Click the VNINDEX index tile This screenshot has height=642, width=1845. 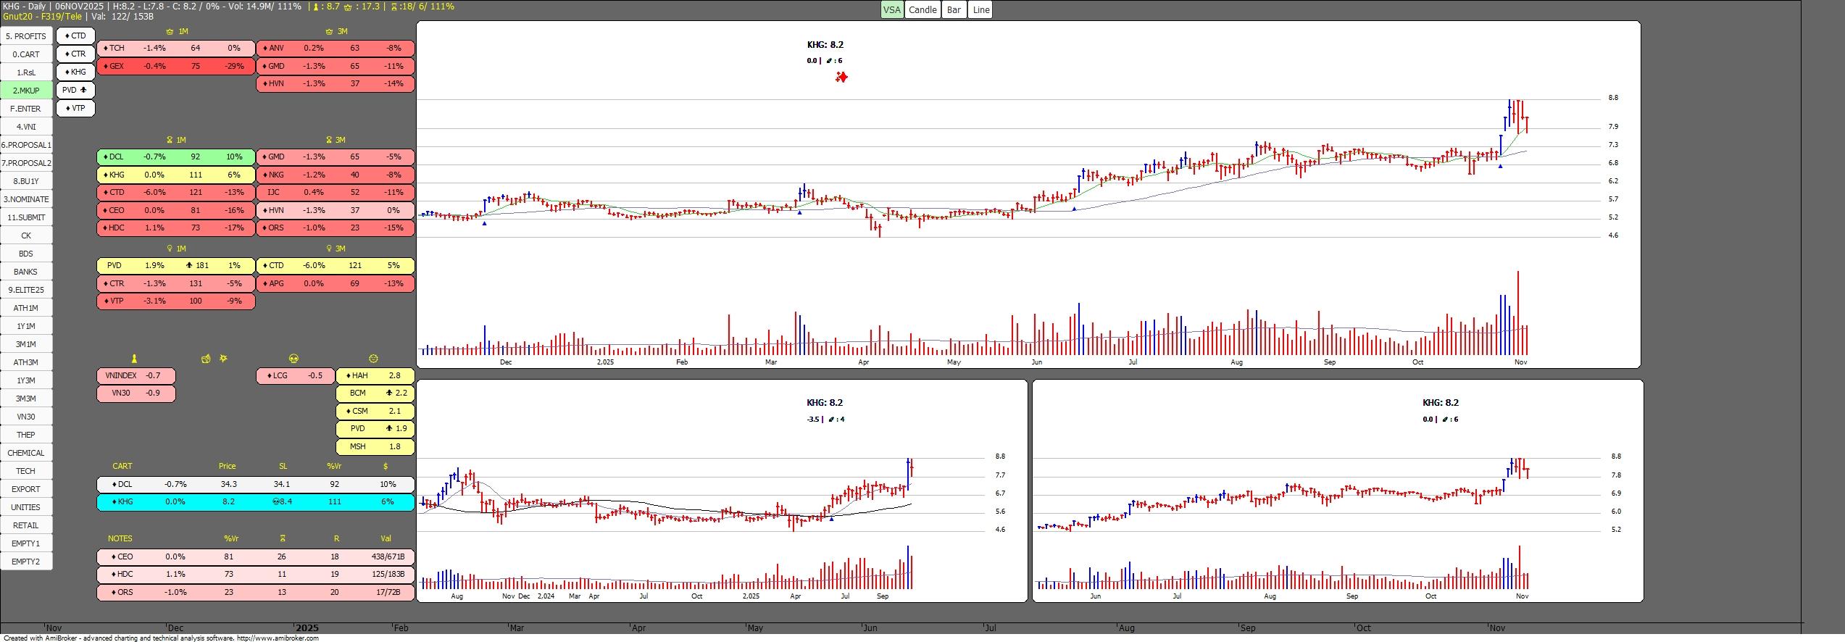[136, 375]
